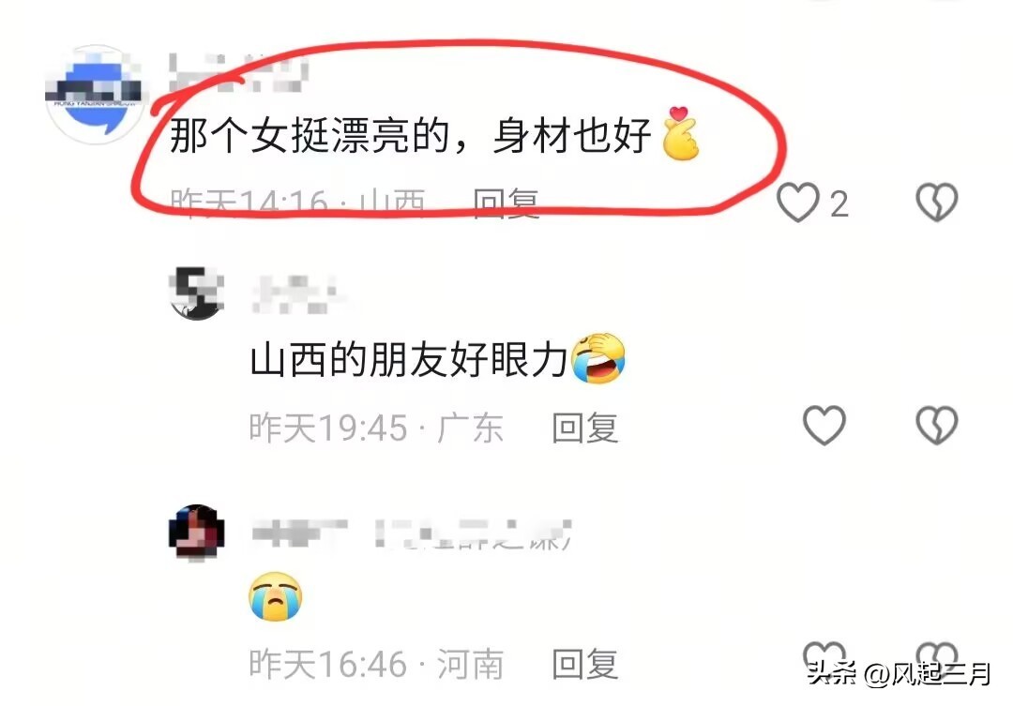
Task: Open blurred username of the top commenter
Action: coord(238,72)
